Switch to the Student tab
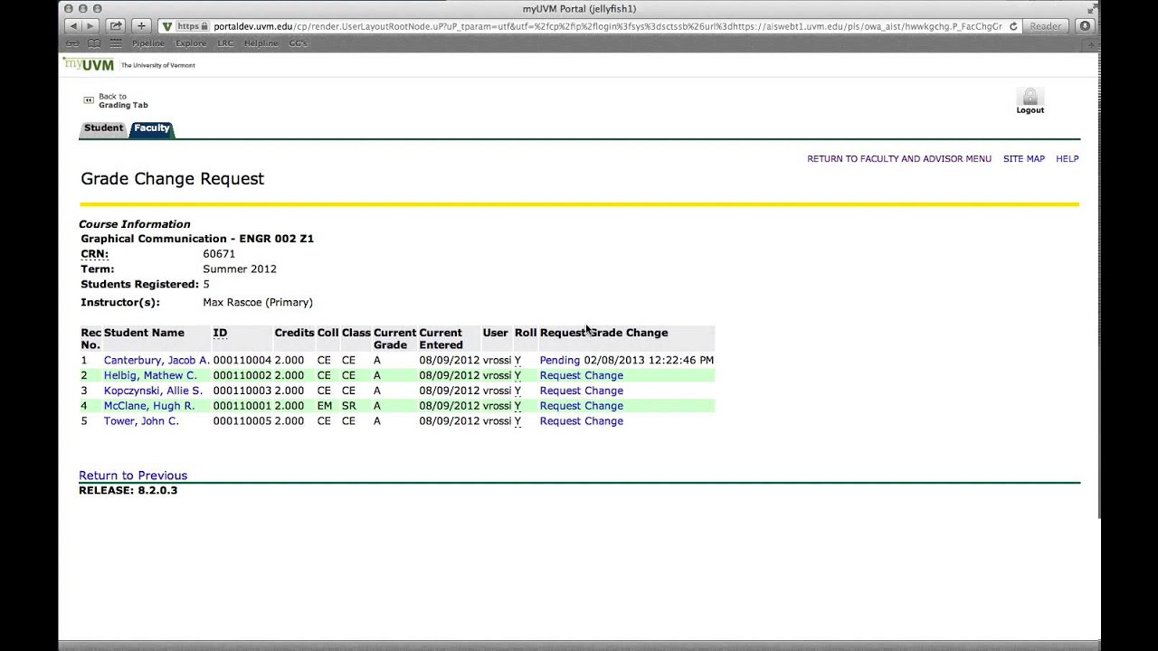This screenshot has height=651, width=1158. click(x=103, y=128)
